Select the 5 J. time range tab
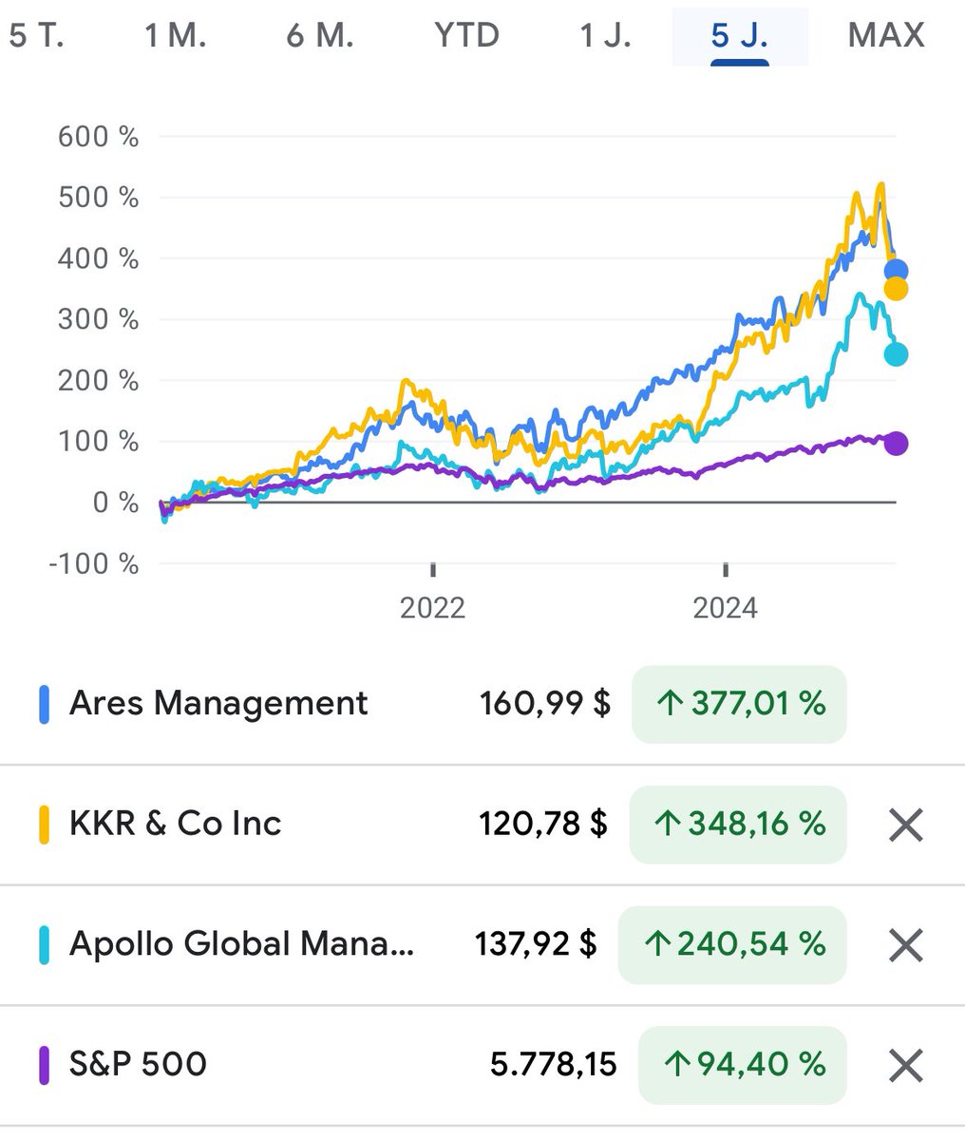965x1140 pixels. coord(740,36)
